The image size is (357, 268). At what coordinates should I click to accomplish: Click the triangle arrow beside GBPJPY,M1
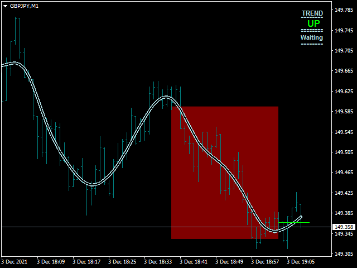pos(5,6)
